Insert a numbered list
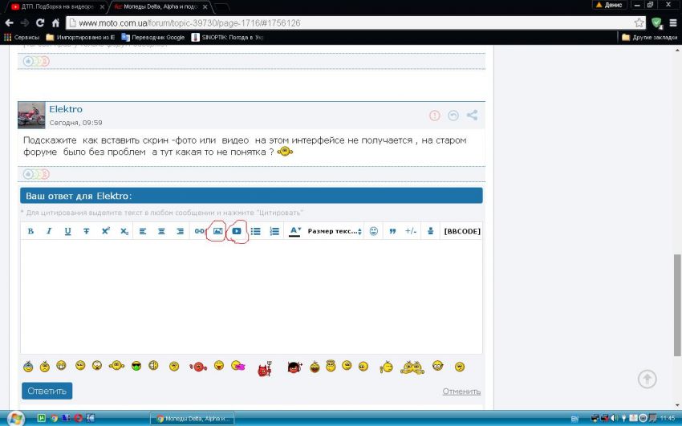 click(274, 231)
